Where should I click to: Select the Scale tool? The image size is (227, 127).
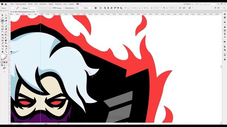6,32
